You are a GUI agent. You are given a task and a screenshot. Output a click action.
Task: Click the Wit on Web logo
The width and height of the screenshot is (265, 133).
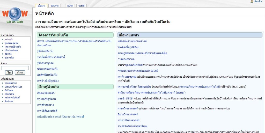coord(14,16)
